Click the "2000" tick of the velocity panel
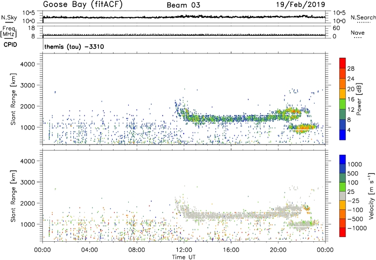The width and height of the screenshot is (376, 260). tap(27, 203)
